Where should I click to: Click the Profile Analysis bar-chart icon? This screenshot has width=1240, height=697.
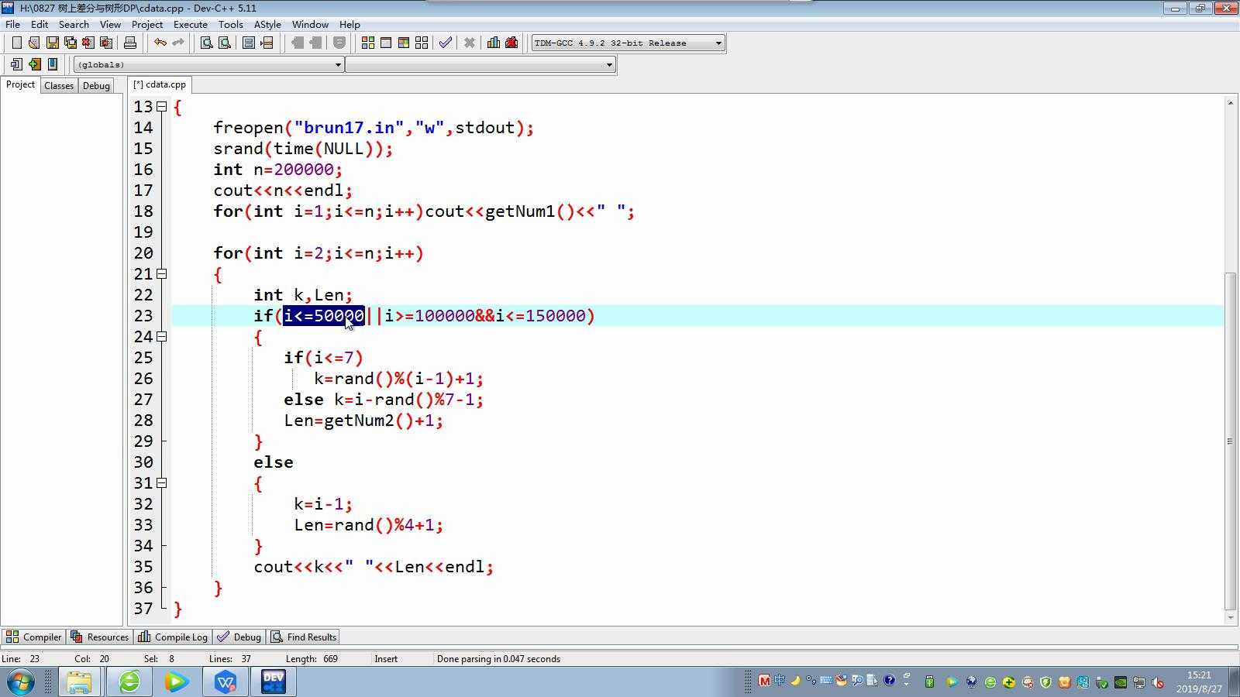coord(494,43)
